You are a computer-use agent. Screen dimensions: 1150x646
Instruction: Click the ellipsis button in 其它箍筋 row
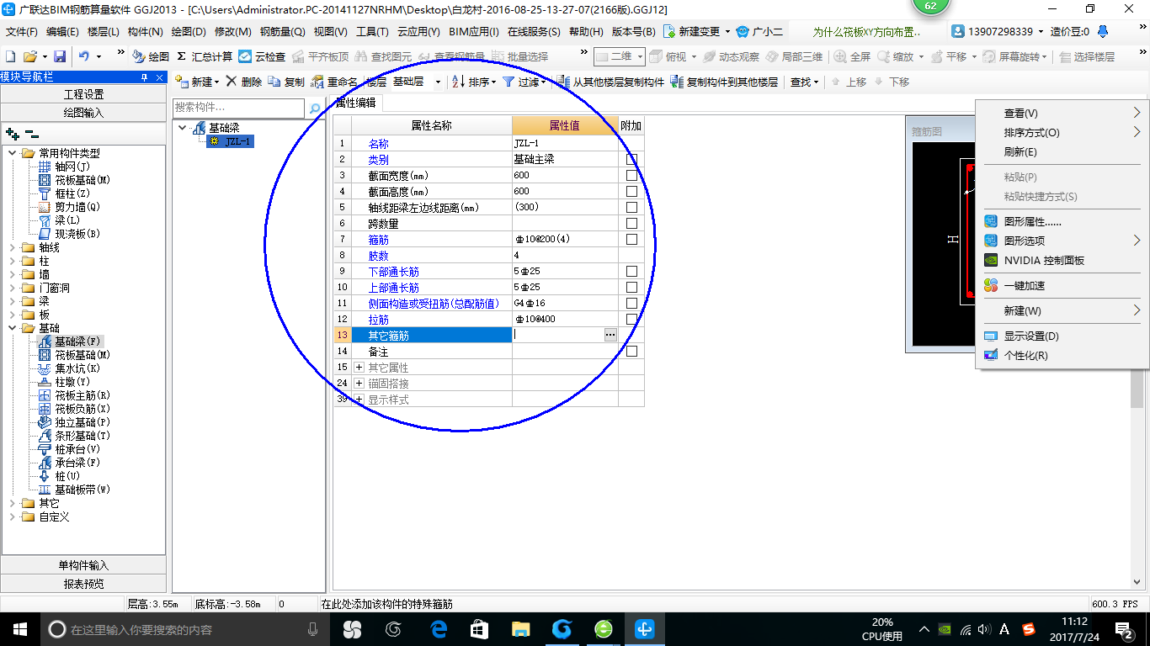click(610, 335)
